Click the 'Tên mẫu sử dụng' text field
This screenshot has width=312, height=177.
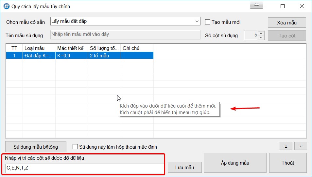pyautogui.click(x=125, y=35)
